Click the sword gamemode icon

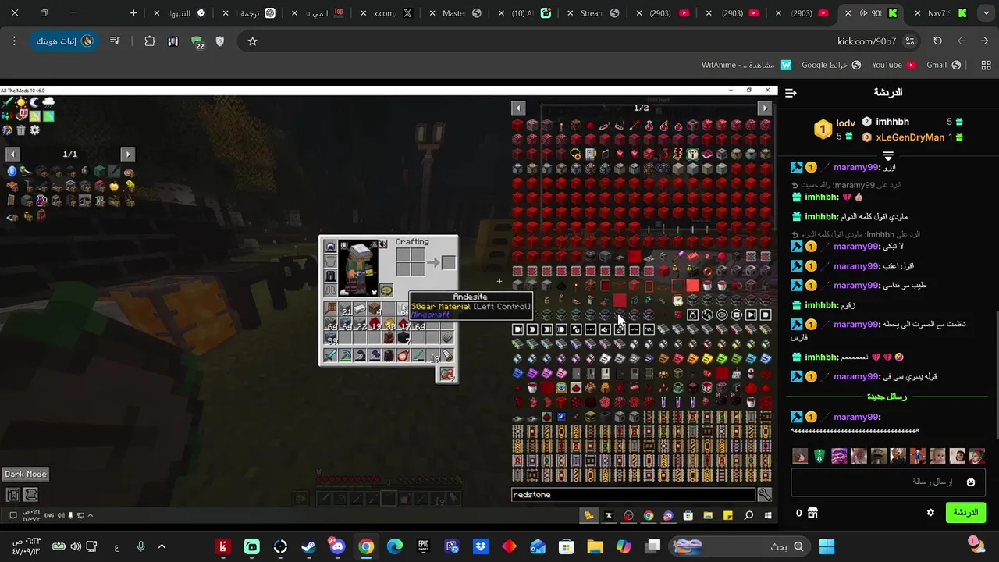coord(8,102)
